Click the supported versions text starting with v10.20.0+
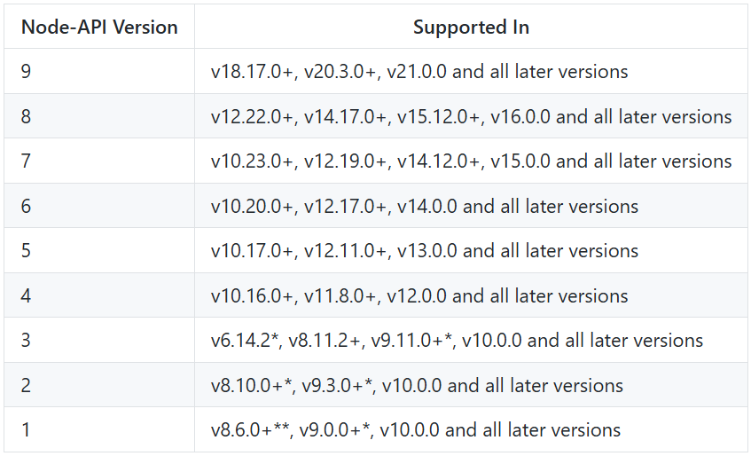Screen dimensions: 751x456 [425, 206]
